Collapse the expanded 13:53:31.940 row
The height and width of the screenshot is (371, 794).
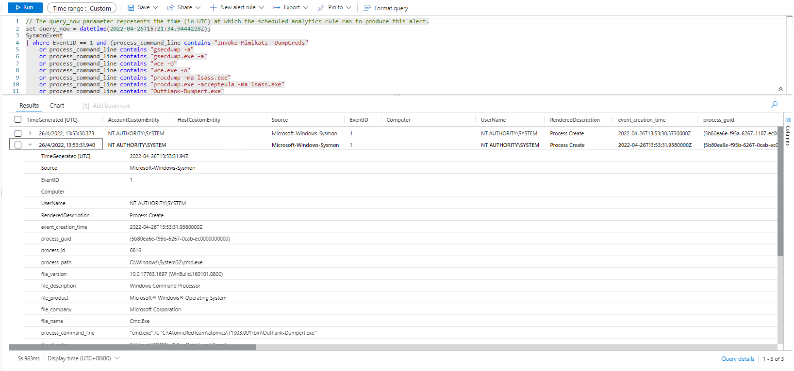tap(30, 145)
